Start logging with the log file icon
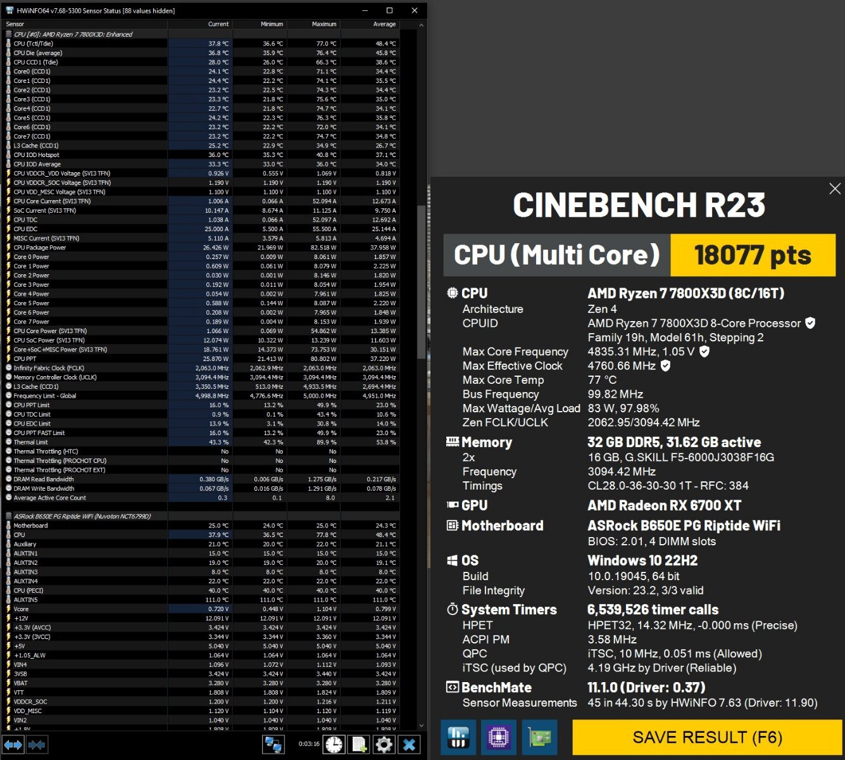Viewport: 845px width, 760px height. pyautogui.click(x=359, y=744)
